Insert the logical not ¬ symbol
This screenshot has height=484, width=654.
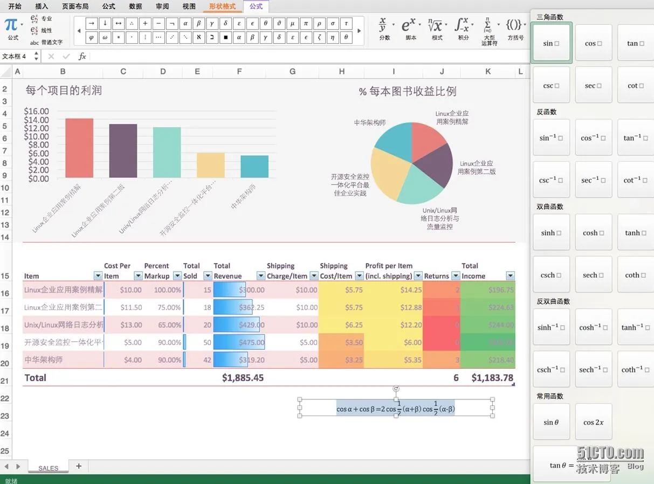pyautogui.click(x=172, y=23)
